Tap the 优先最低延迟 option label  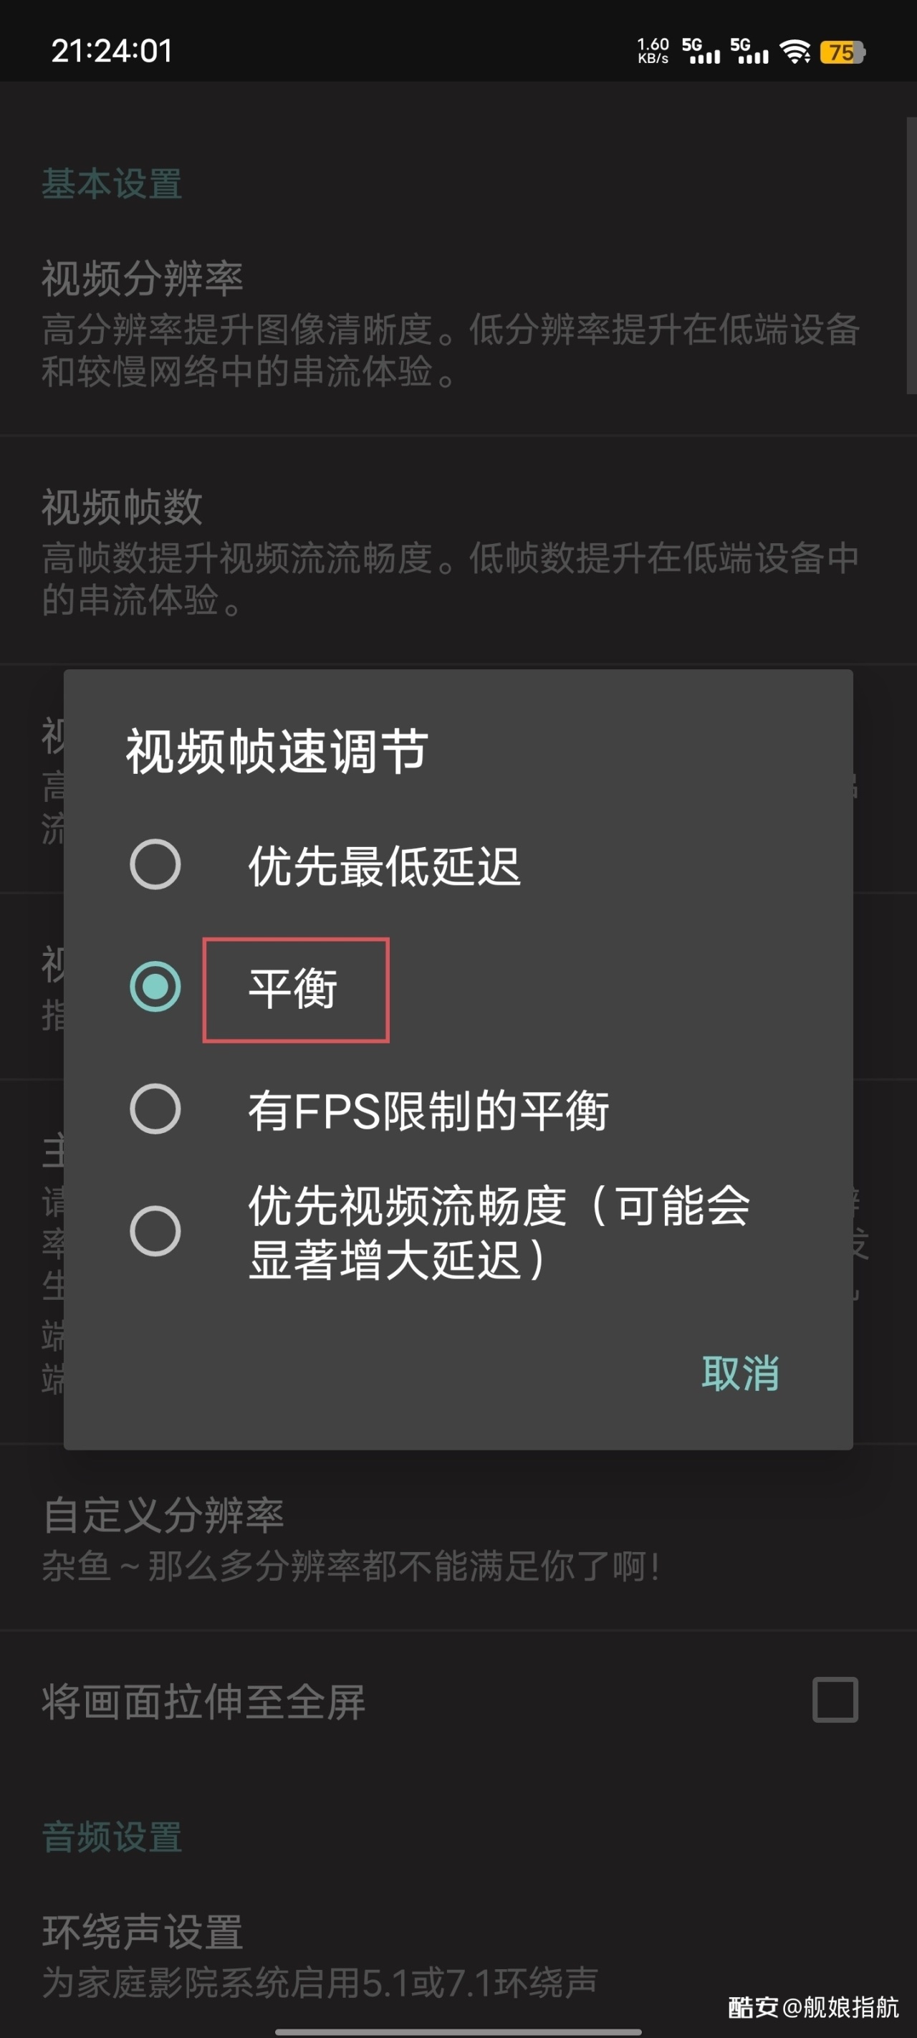385,866
